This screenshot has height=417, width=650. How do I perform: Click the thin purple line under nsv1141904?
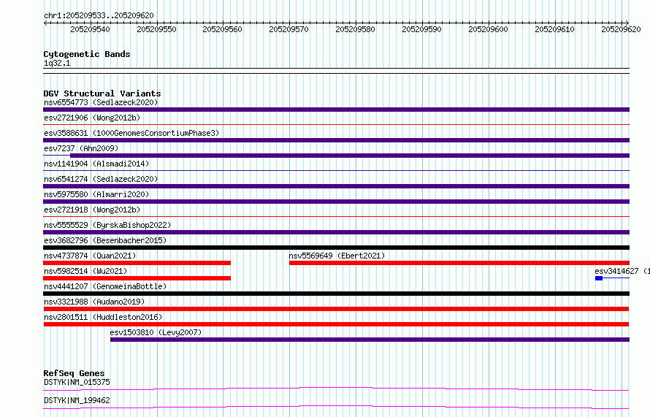click(x=336, y=170)
